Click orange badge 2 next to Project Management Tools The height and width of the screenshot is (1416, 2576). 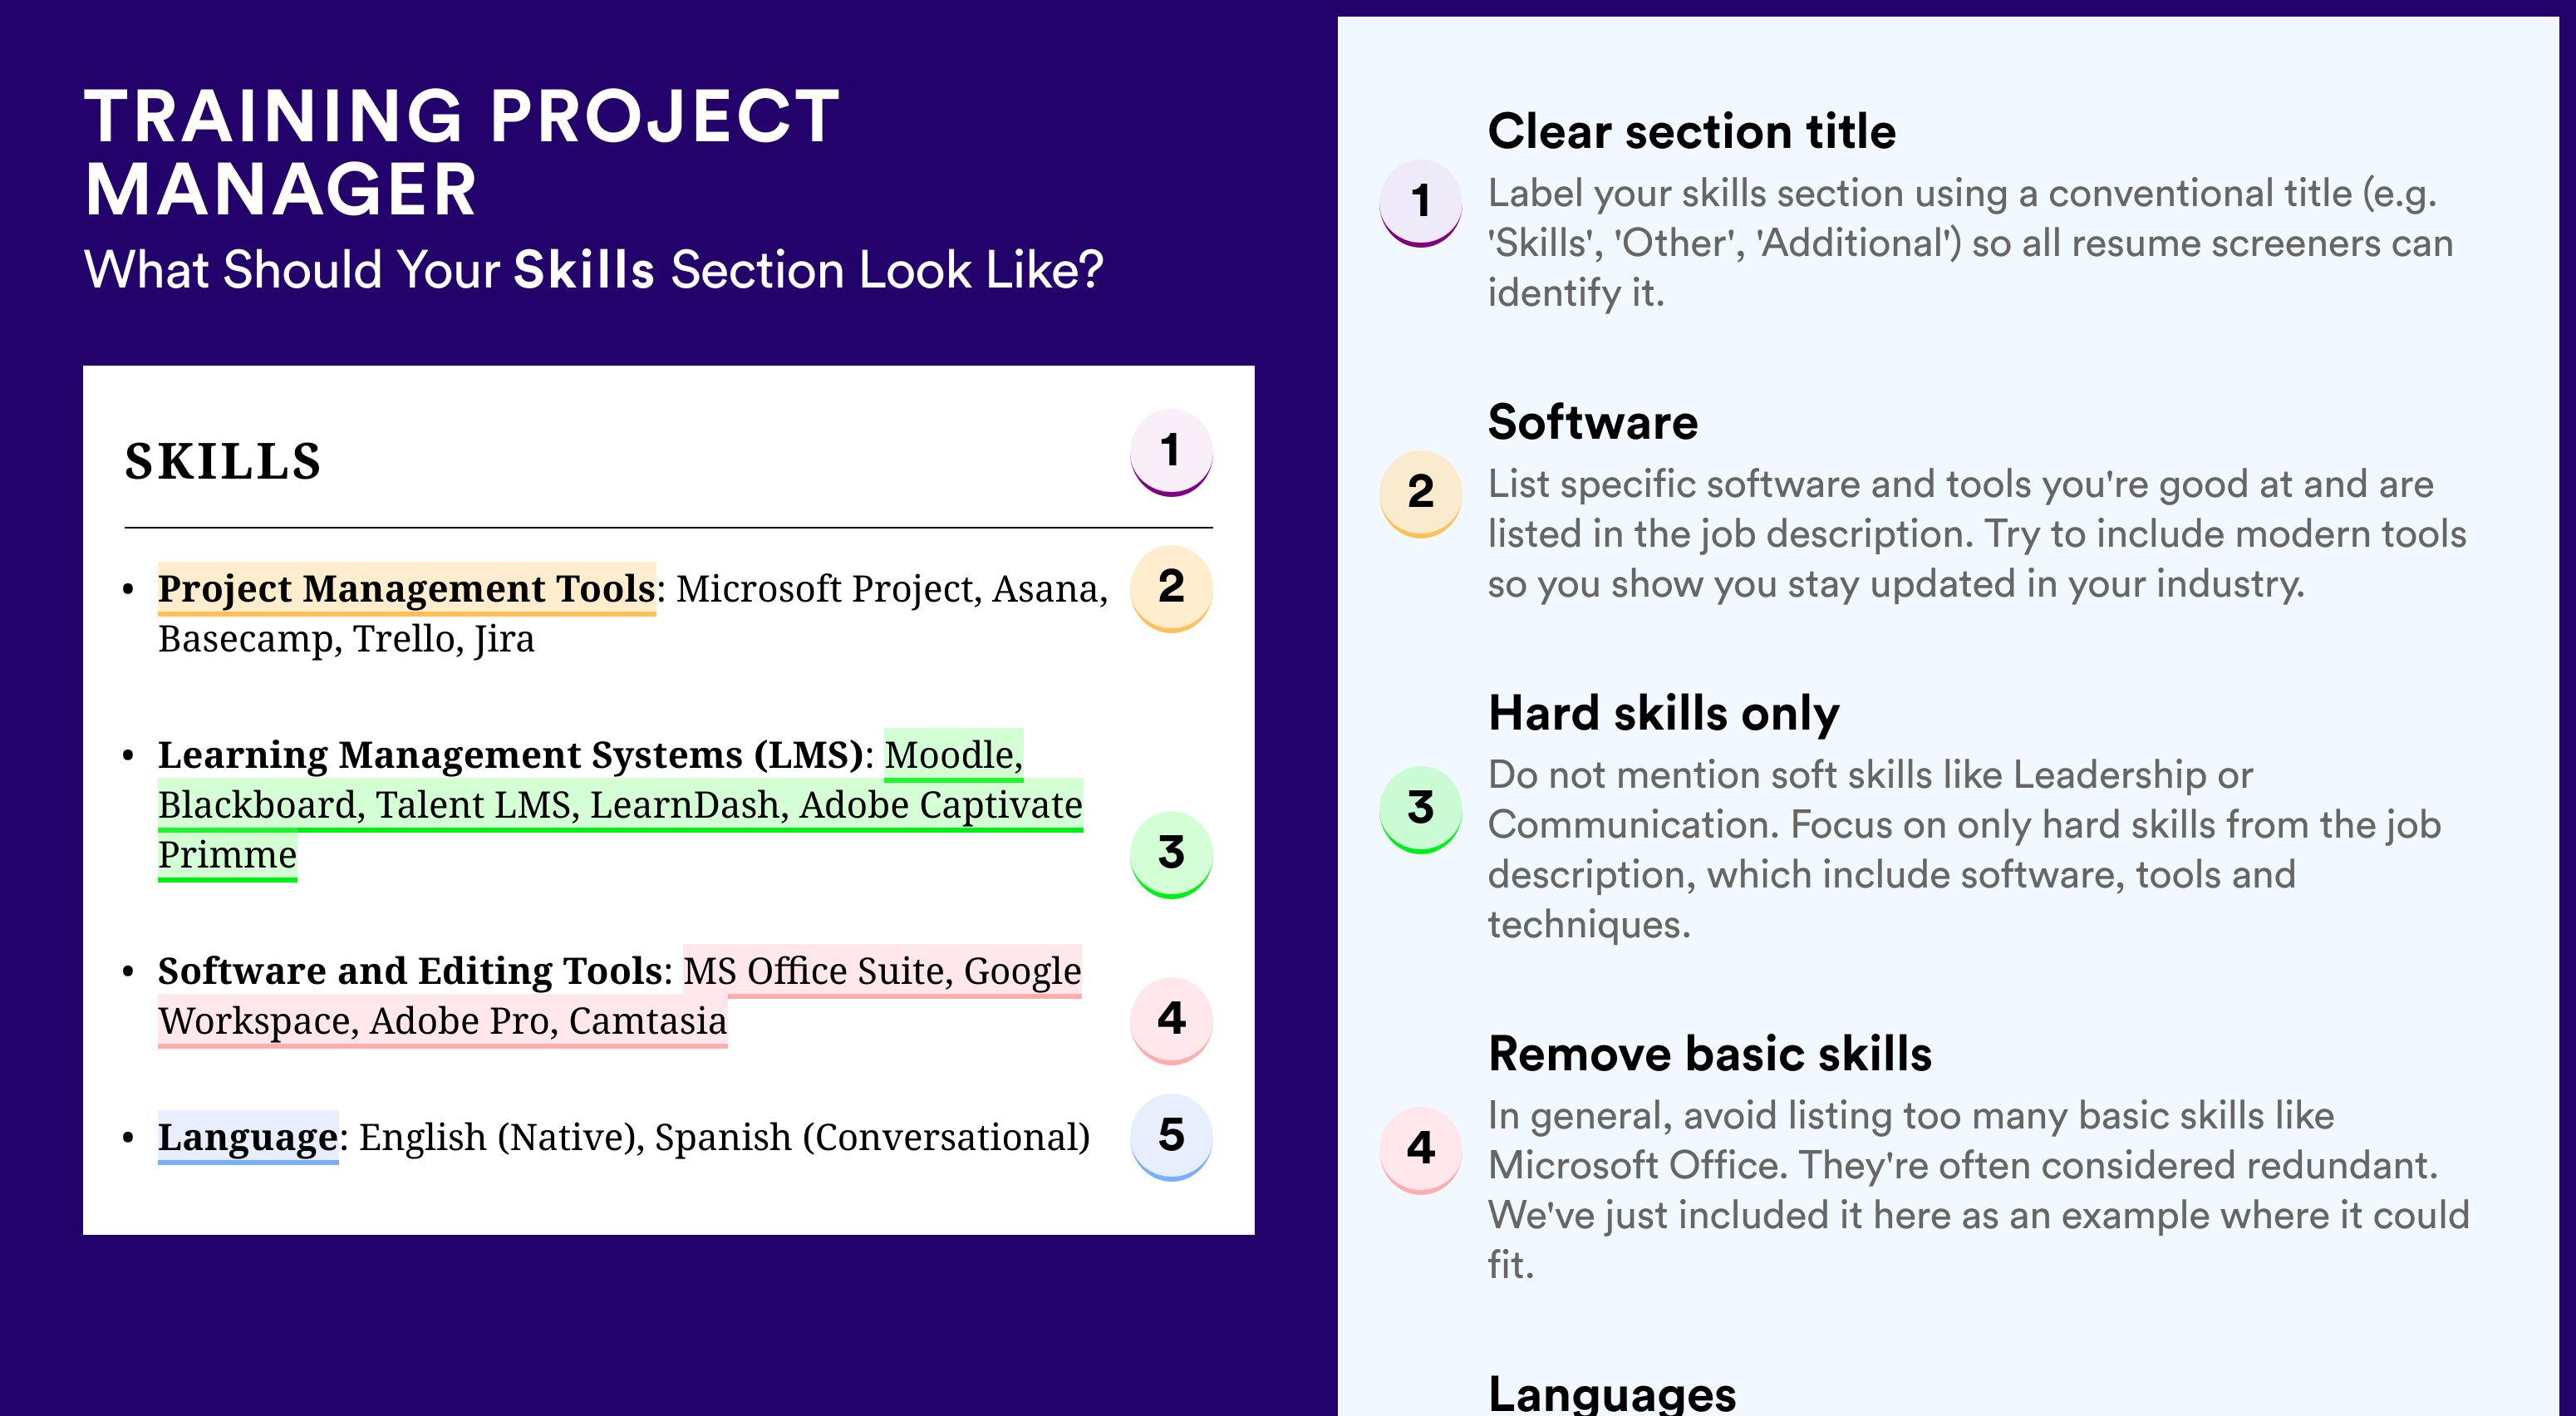pos(1171,588)
